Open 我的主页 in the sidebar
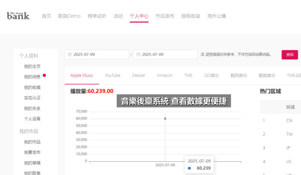The width and height of the screenshot is (301, 175). coord(32,67)
